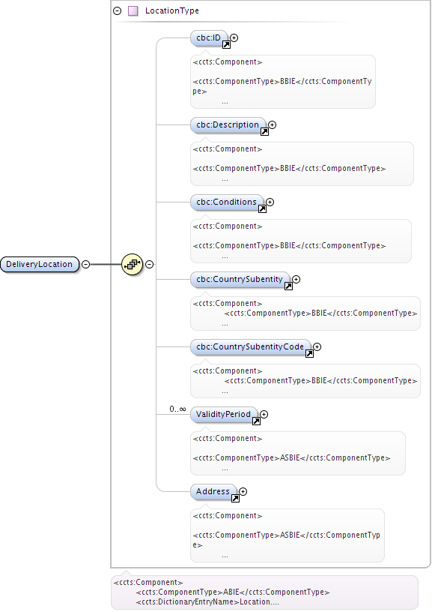Expand the Address element

[243, 492]
